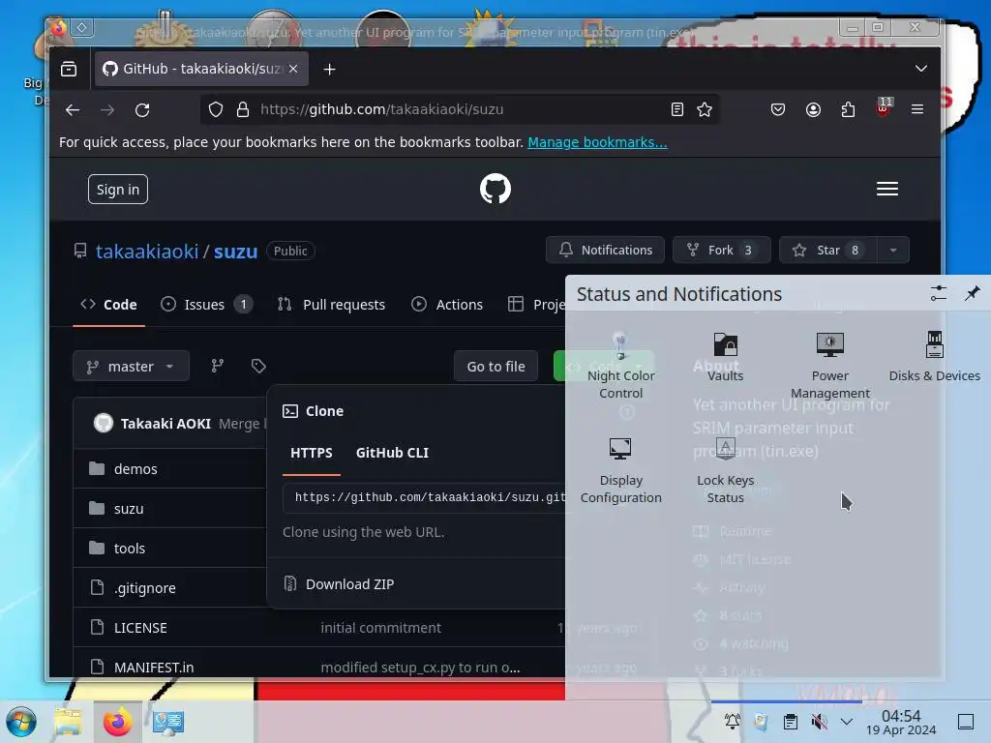
Task: Open the suzu repository link
Action: click(x=236, y=252)
